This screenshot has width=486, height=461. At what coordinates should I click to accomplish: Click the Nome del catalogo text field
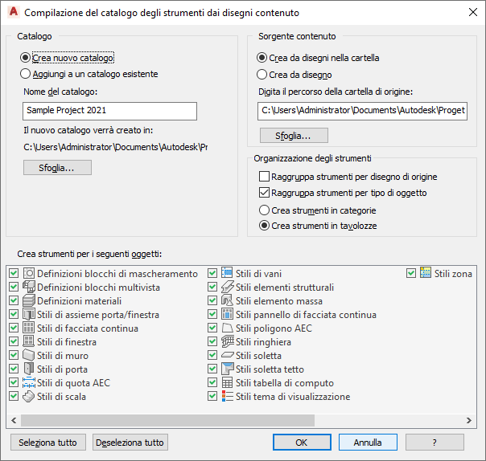click(x=110, y=111)
